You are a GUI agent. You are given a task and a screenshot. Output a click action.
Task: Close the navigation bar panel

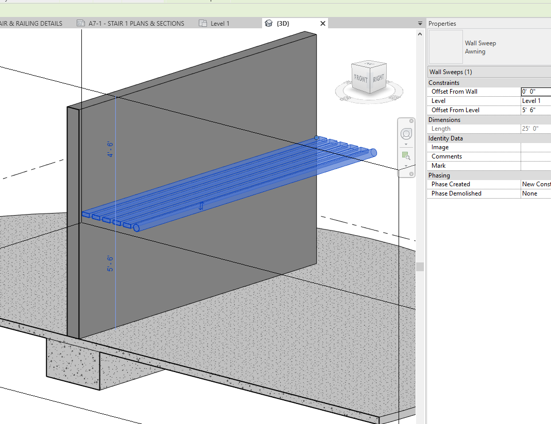click(411, 121)
